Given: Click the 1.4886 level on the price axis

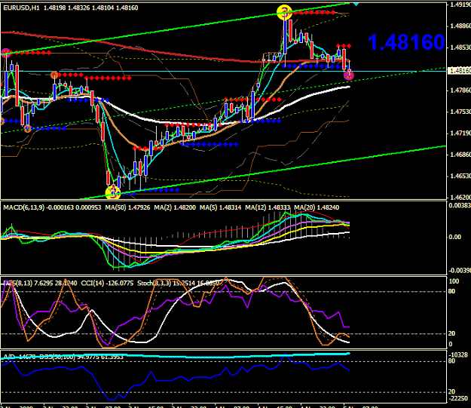Looking at the screenshot, I should (460, 26).
